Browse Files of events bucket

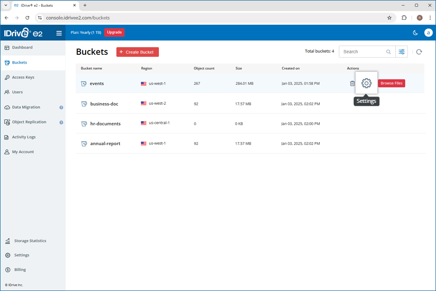pyautogui.click(x=391, y=83)
